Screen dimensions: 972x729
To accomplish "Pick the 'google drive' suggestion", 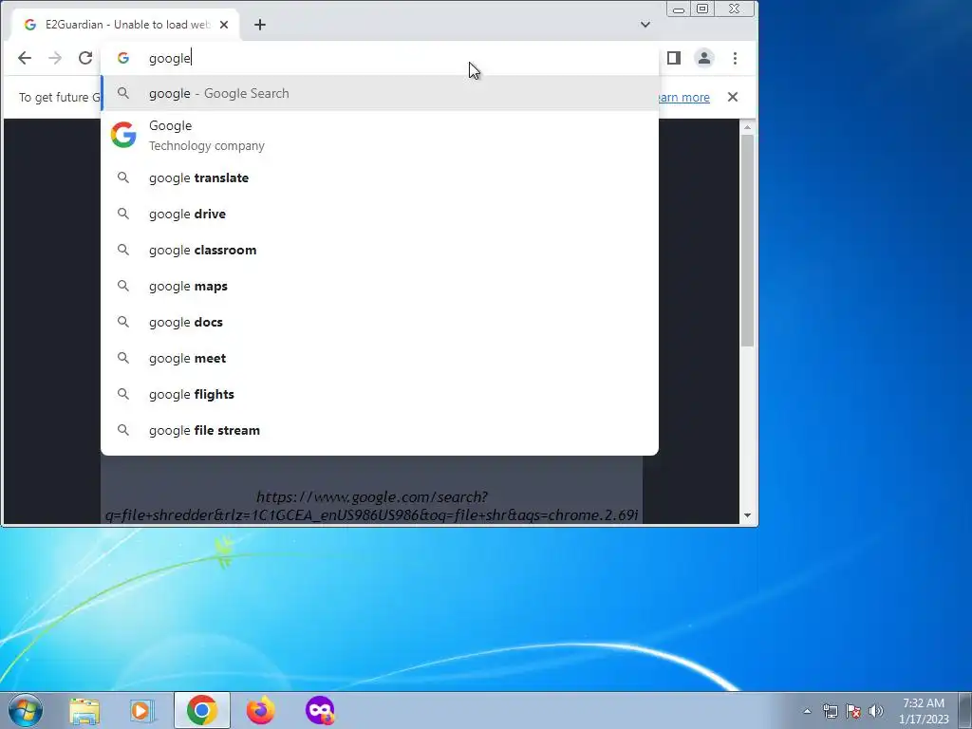I will (380, 214).
